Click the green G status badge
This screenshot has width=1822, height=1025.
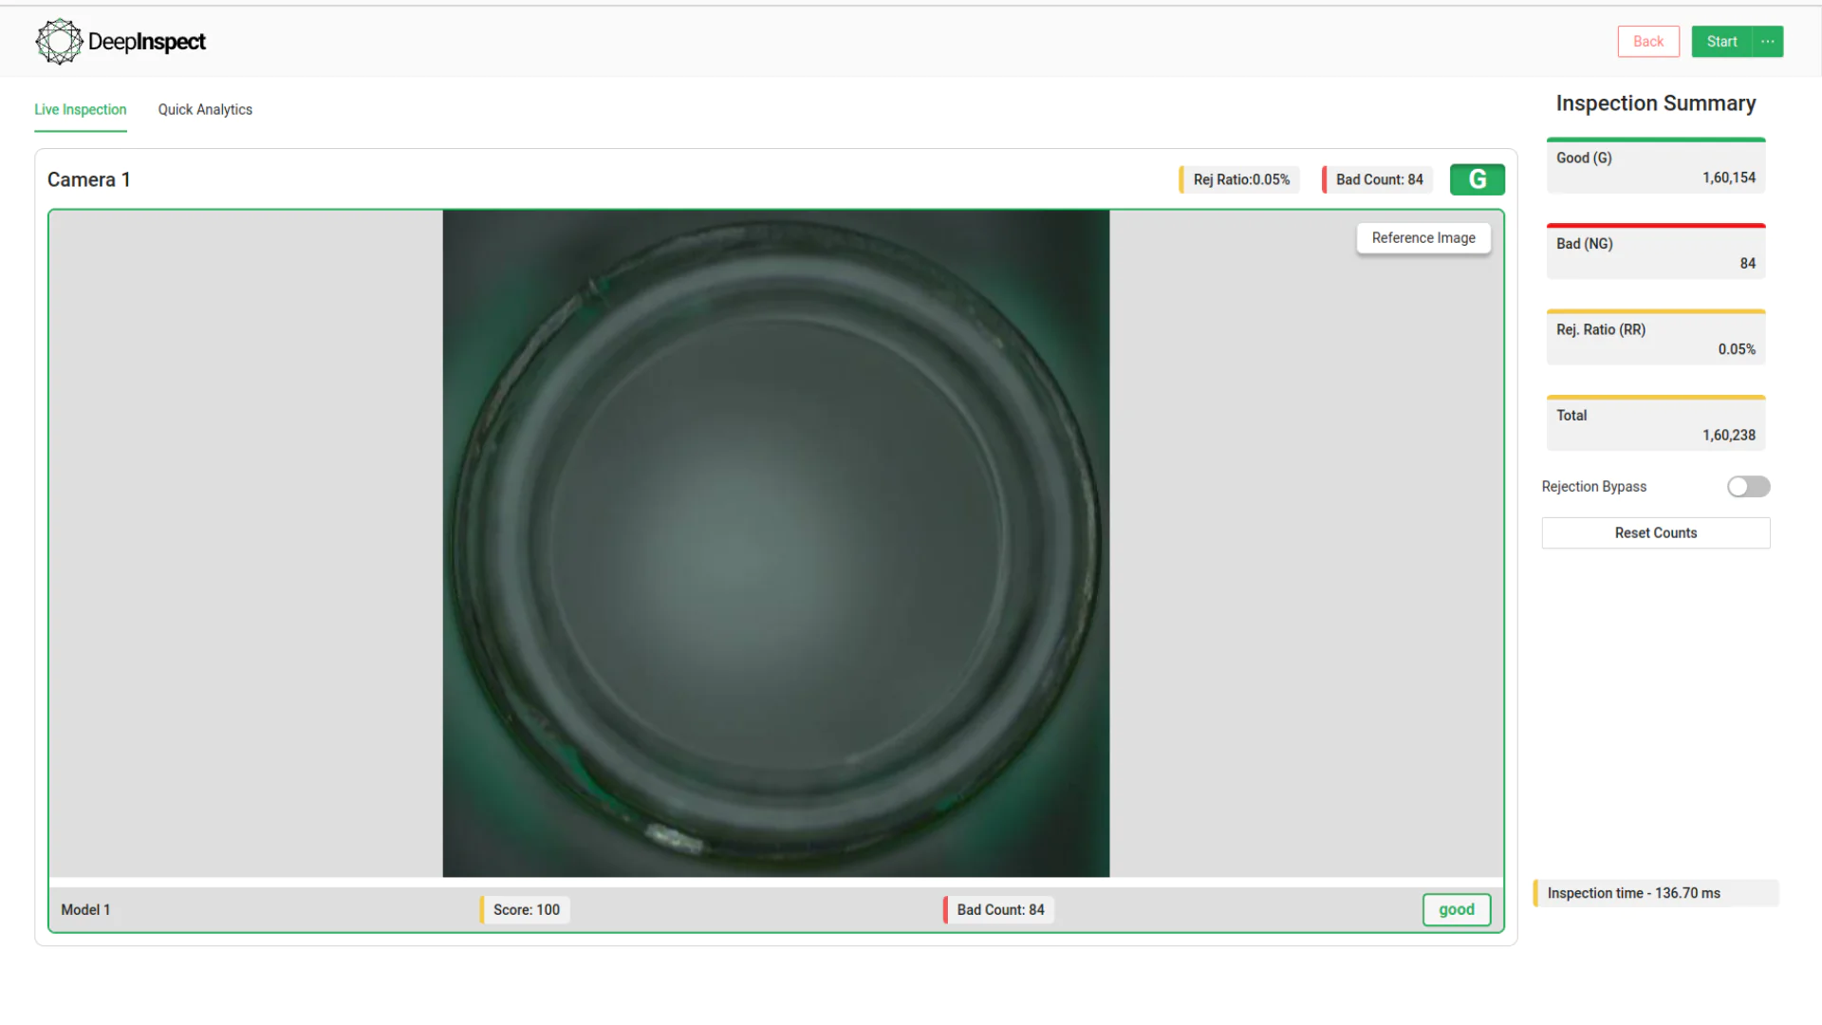pos(1477,178)
